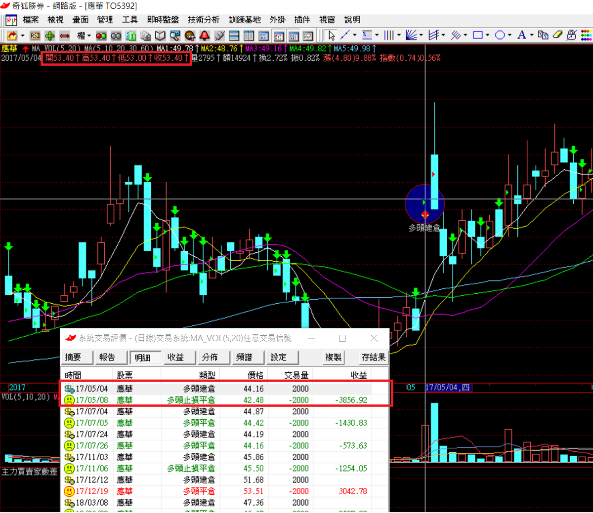
Task: Click the blue-green '21' numbers icon
Action: 131,36
